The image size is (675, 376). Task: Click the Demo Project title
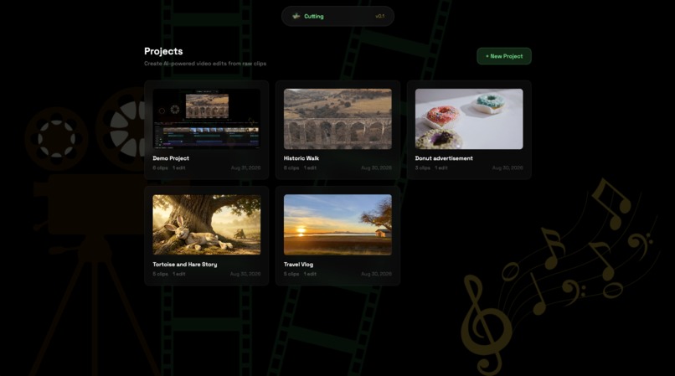point(171,158)
